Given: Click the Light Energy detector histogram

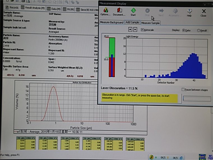Looking at the screenshot, I should pyautogui.click(x=167, y=58).
